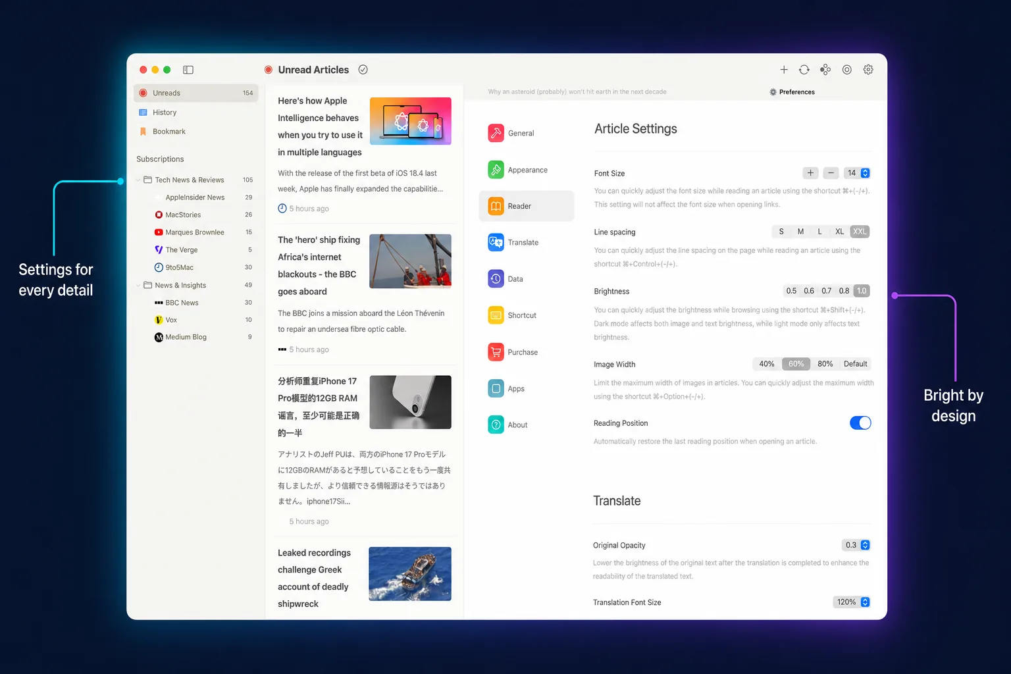The image size is (1011, 674).
Task: Set image width to 80%
Action: (825, 364)
